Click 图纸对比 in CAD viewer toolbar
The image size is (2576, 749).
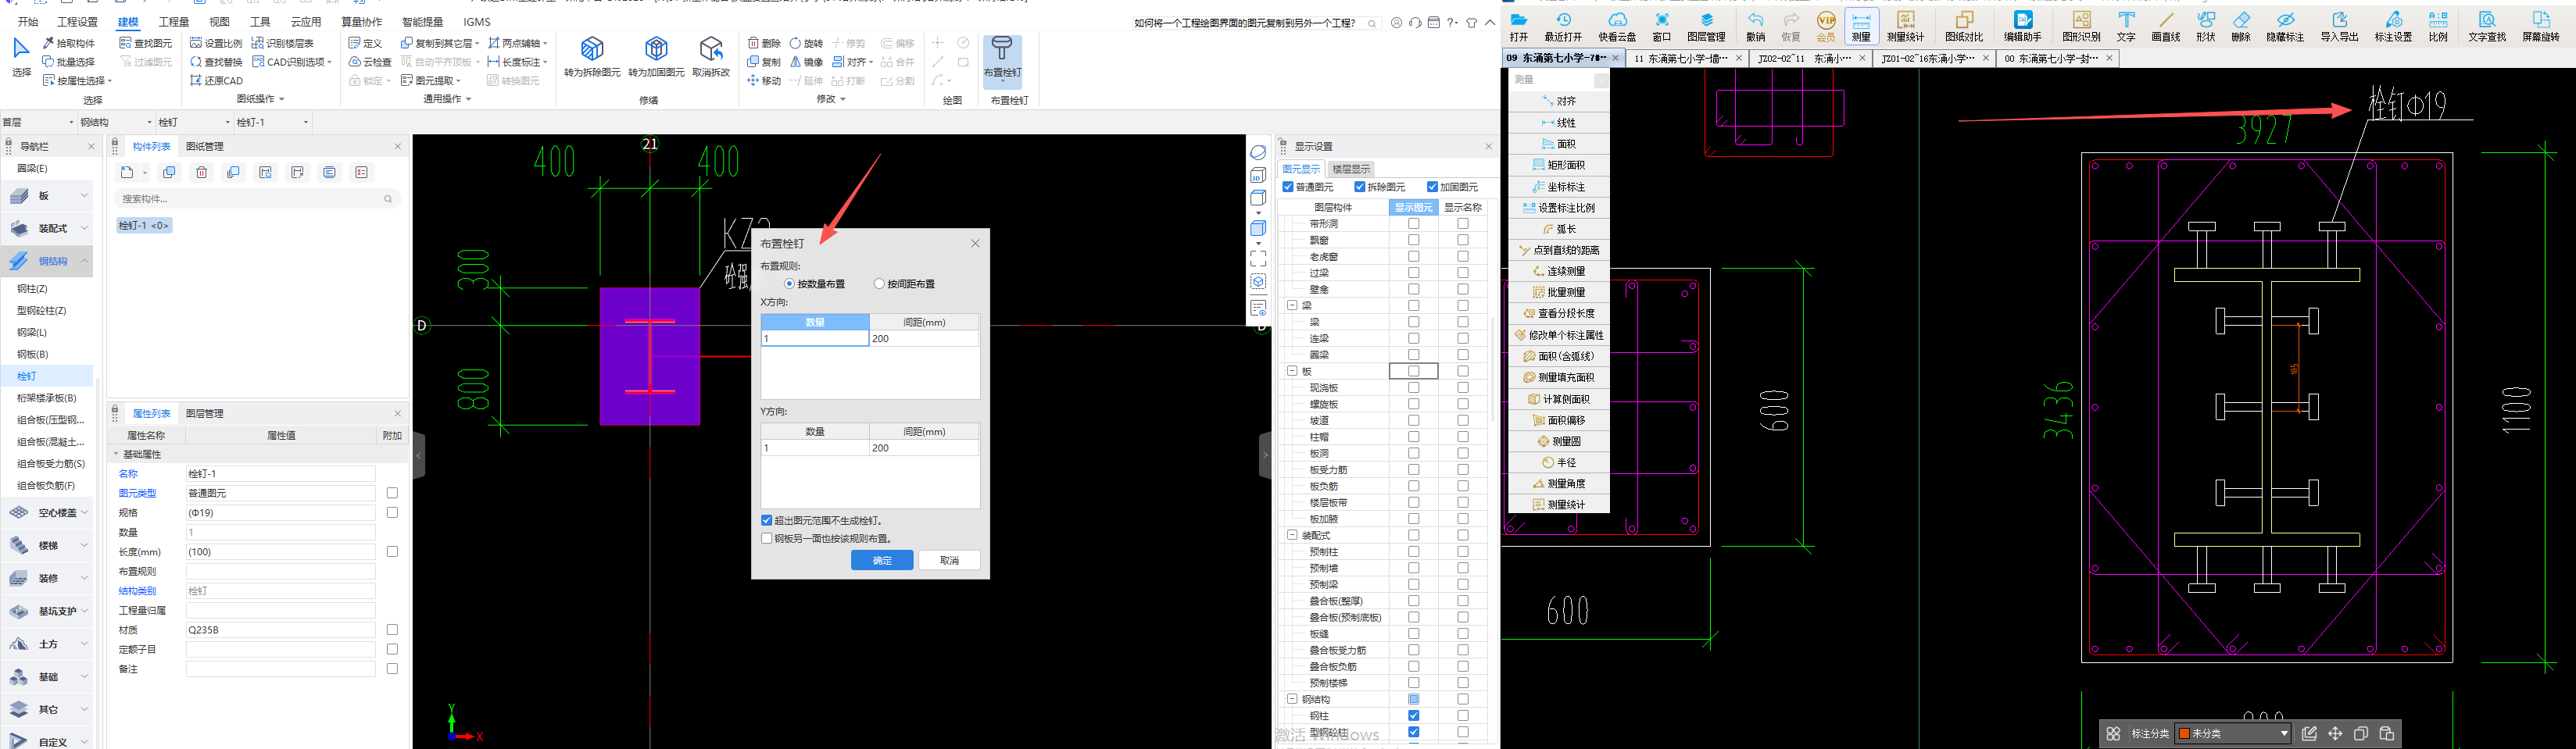pos(1964,27)
